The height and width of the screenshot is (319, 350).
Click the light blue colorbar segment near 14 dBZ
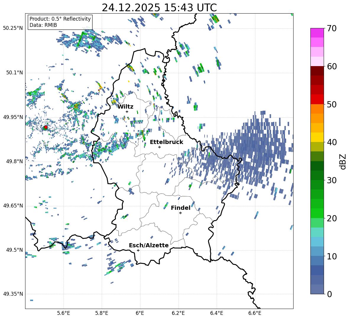tap(317, 242)
